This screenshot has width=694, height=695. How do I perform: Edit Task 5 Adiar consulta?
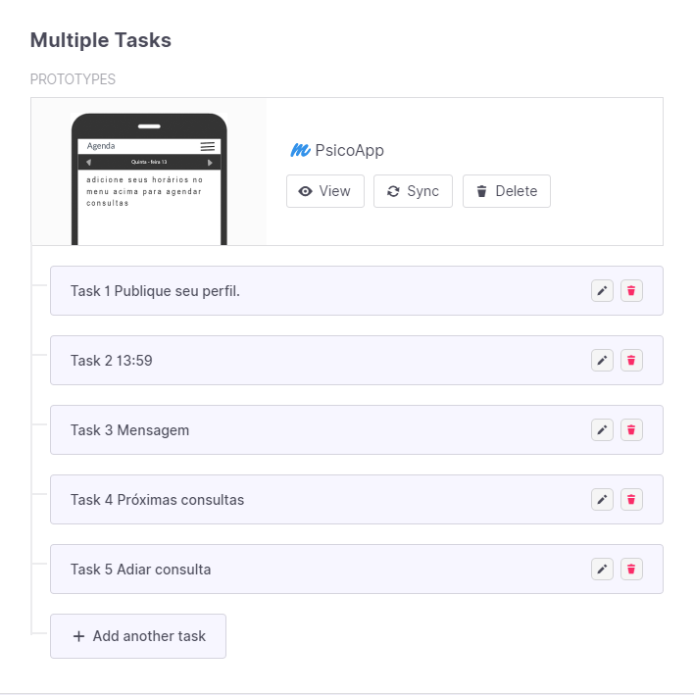(x=602, y=569)
